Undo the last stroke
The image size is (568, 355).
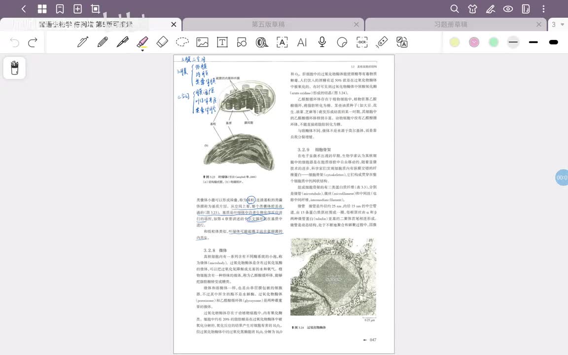(14, 42)
